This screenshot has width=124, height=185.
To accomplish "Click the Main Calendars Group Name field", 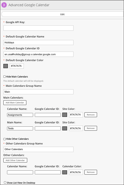I will (x=38, y=92).
